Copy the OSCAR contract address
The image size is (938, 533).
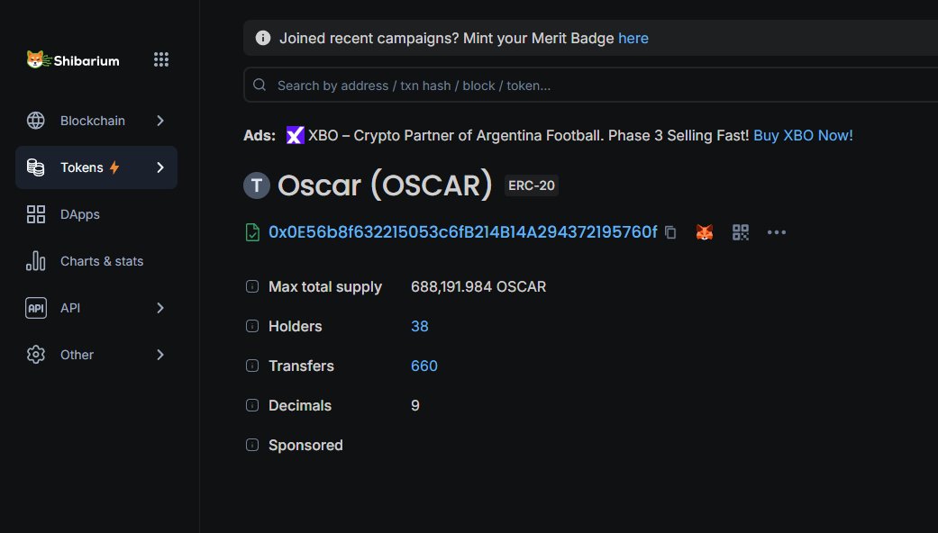[x=670, y=232]
